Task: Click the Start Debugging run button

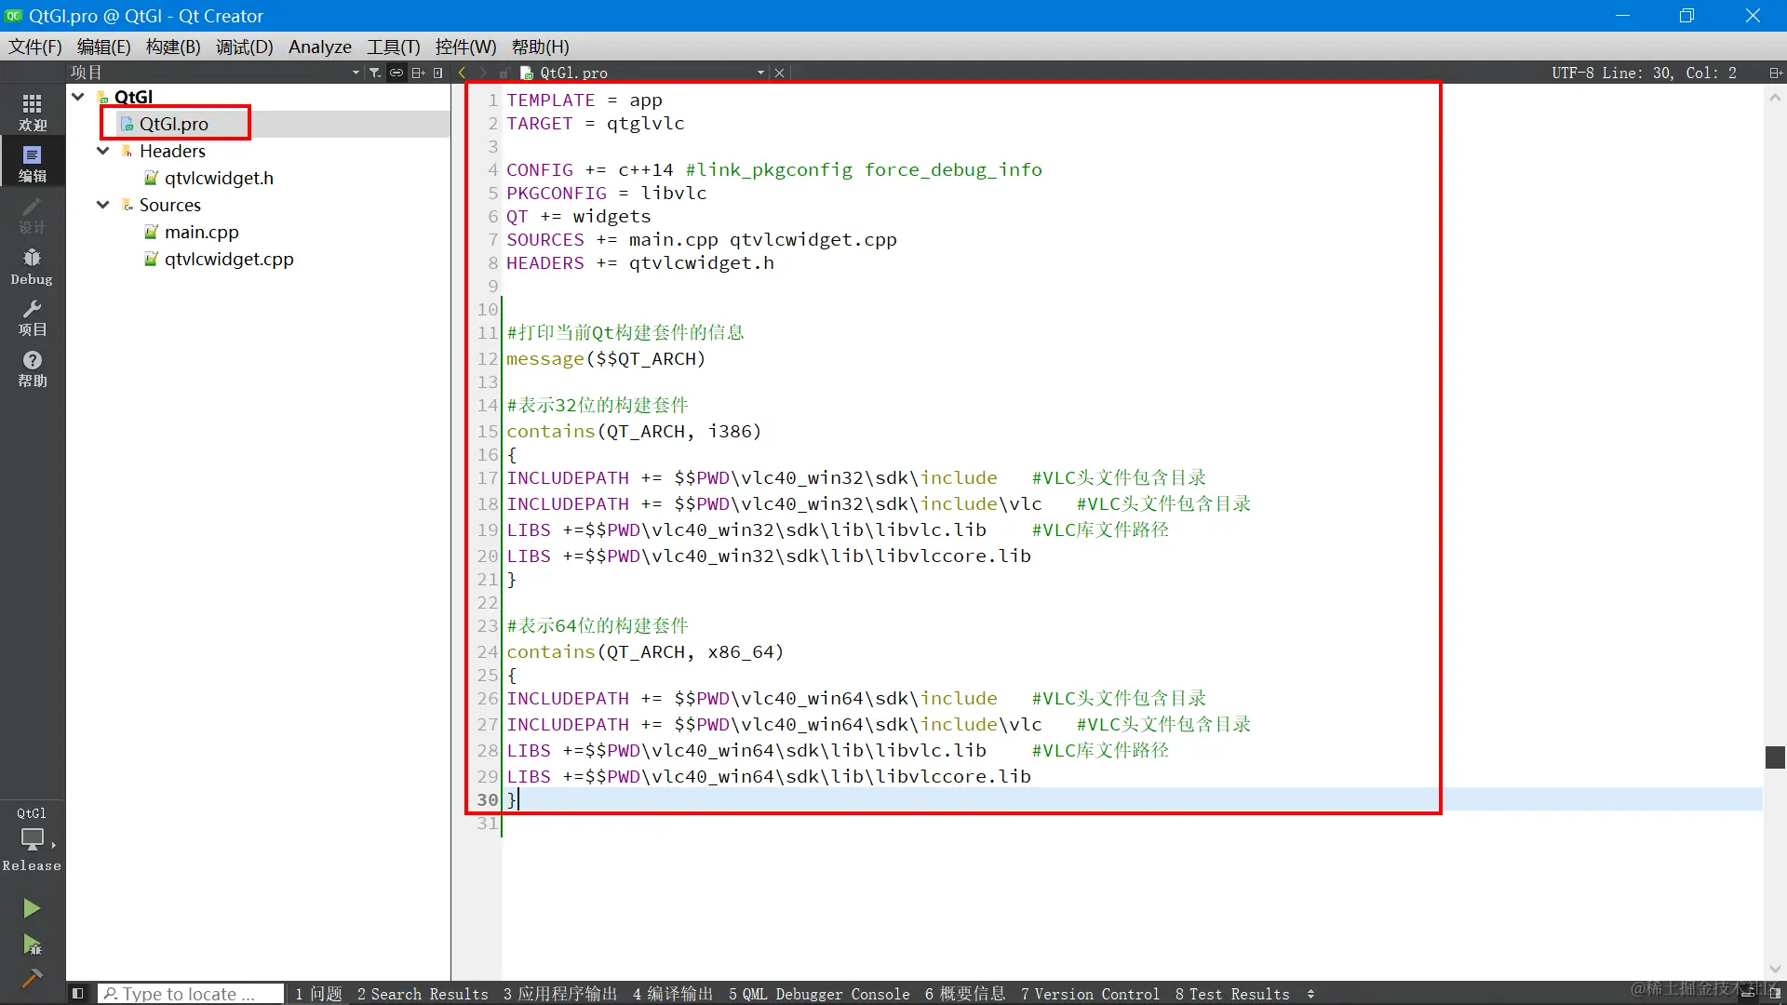Action: (x=32, y=945)
